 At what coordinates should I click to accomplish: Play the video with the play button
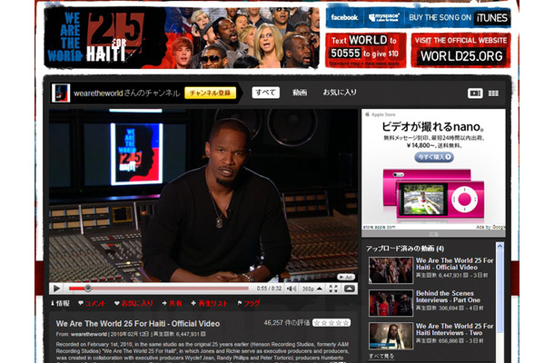click(56, 289)
